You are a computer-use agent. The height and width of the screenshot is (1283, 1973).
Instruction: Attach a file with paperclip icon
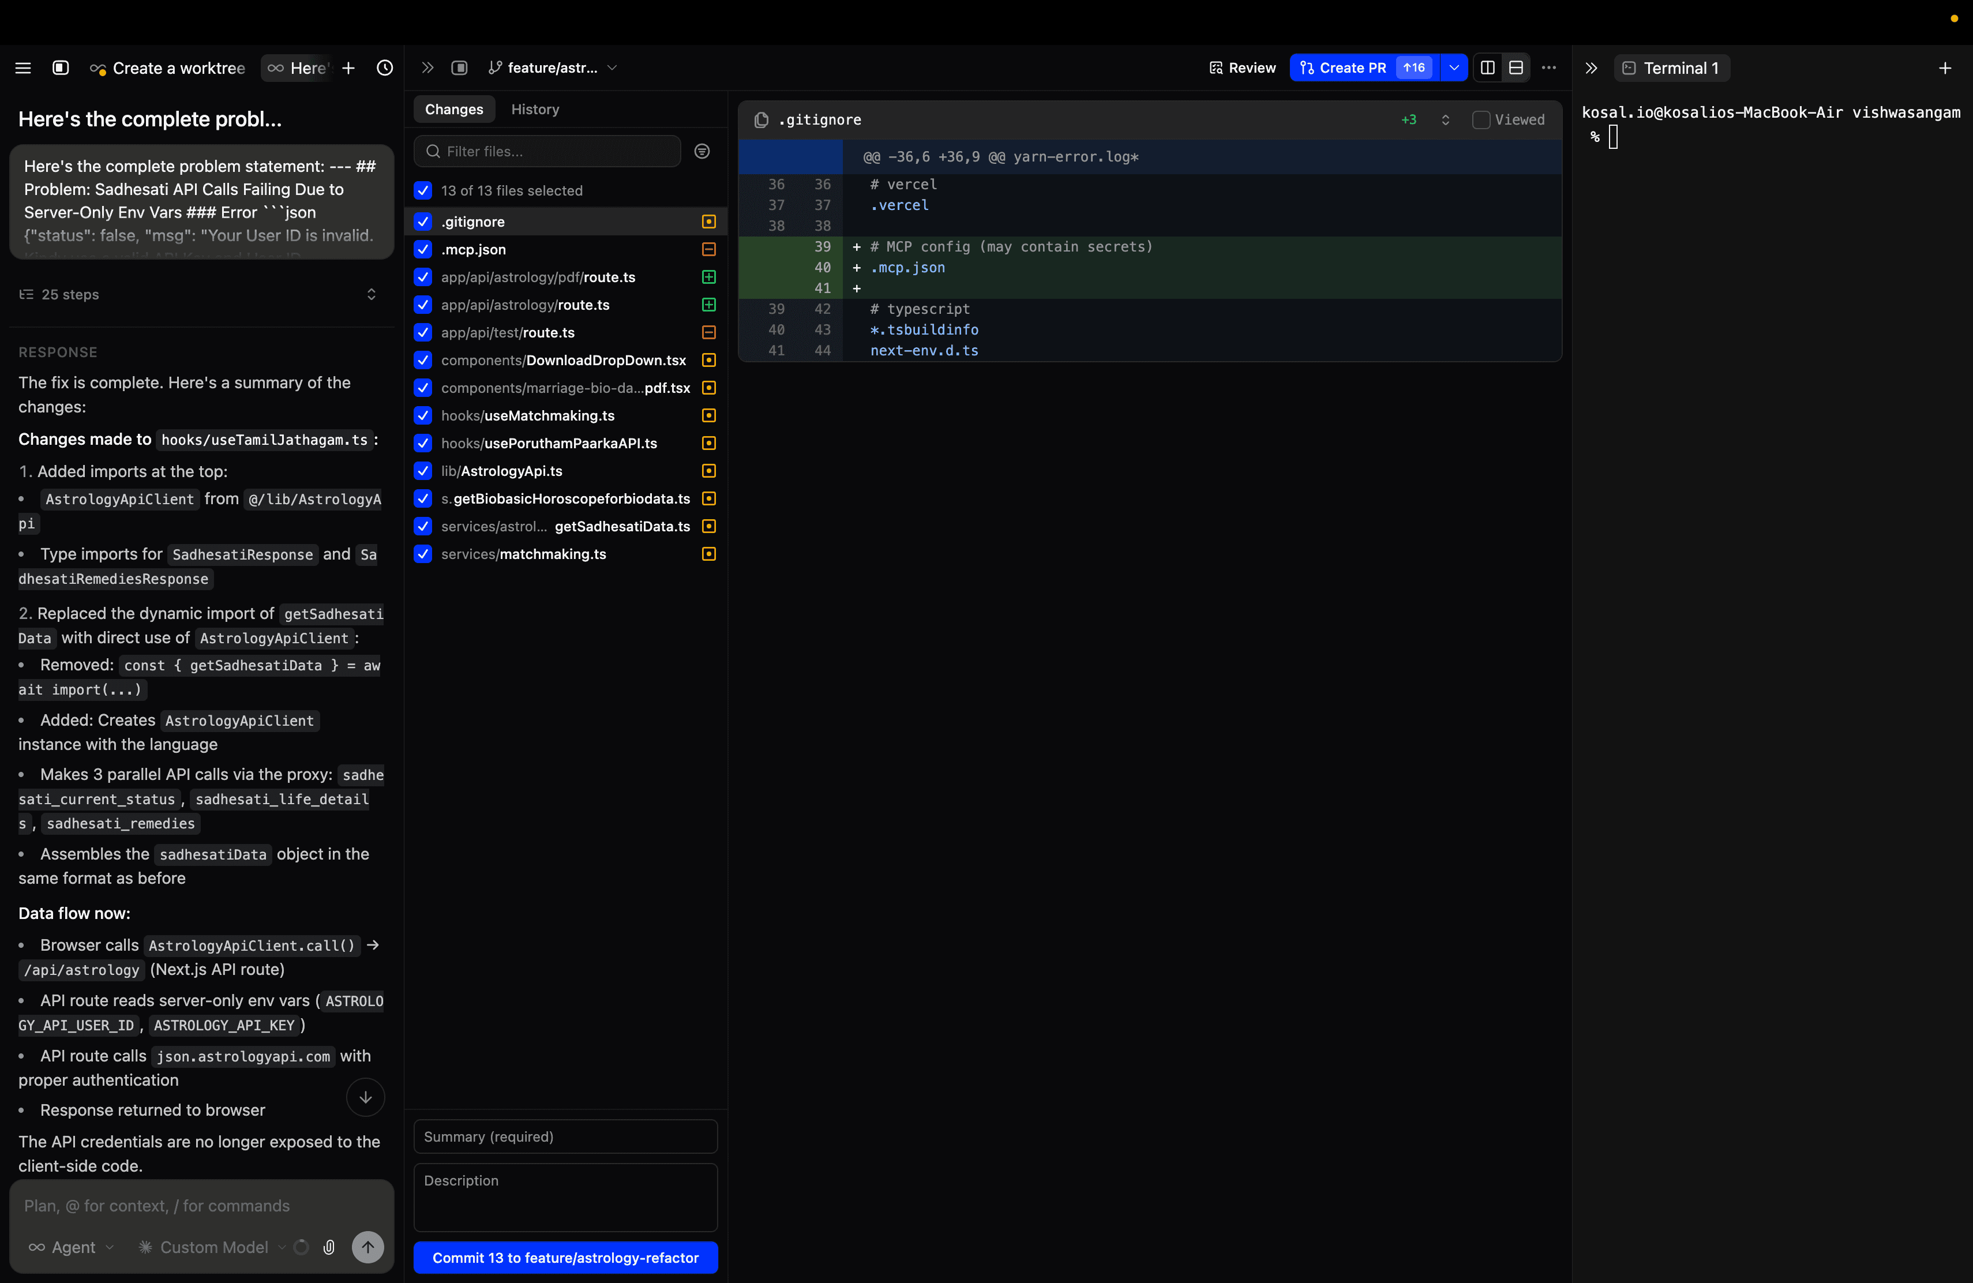pos(329,1247)
